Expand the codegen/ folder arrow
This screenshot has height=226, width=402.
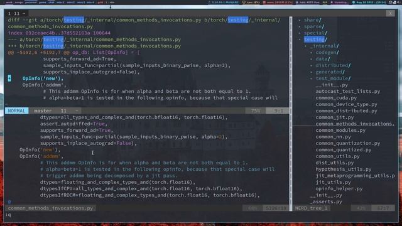tap(311, 53)
